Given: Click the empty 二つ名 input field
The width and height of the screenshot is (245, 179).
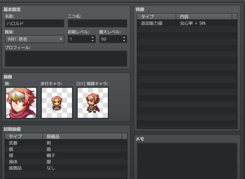Looking at the screenshot, I should click(x=97, y=24).
